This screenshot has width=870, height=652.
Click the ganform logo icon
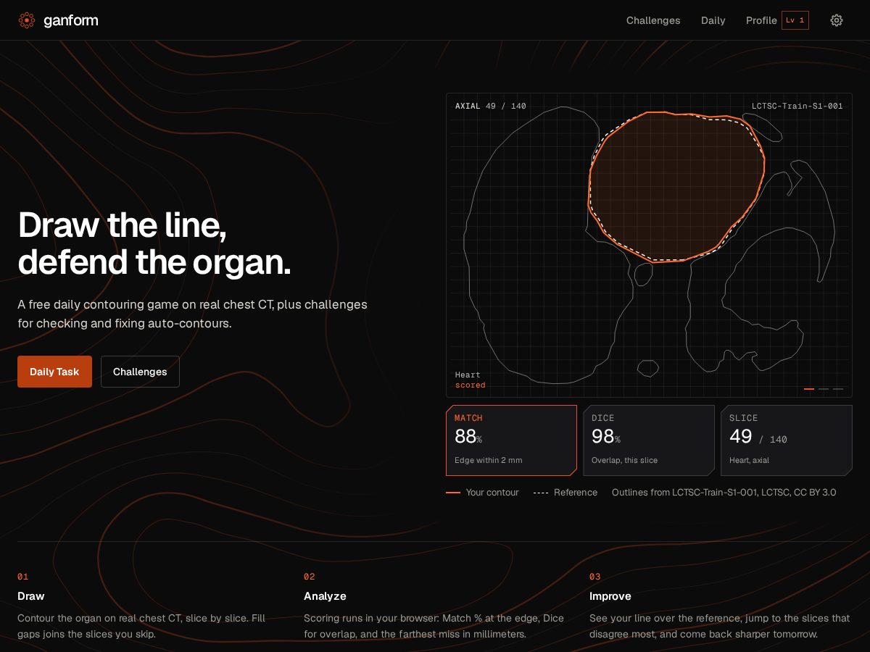click(27, 20)
